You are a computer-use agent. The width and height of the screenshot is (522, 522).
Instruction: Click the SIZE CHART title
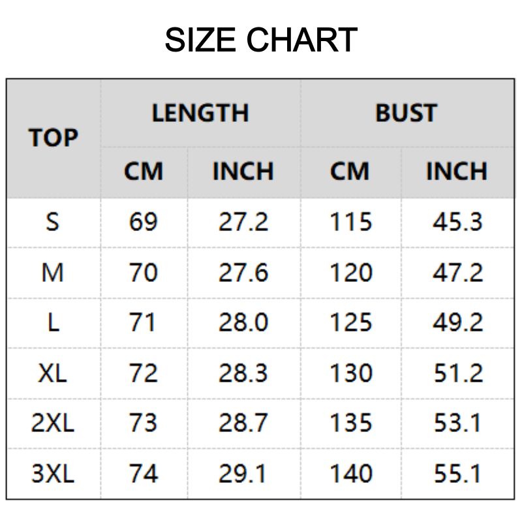coord(261,40)
